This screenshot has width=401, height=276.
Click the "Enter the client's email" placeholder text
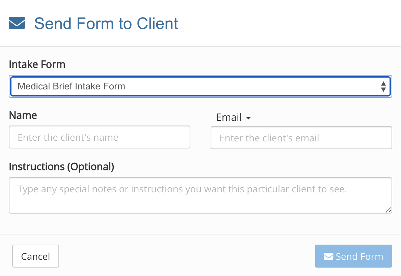click(x=269, y=138)
